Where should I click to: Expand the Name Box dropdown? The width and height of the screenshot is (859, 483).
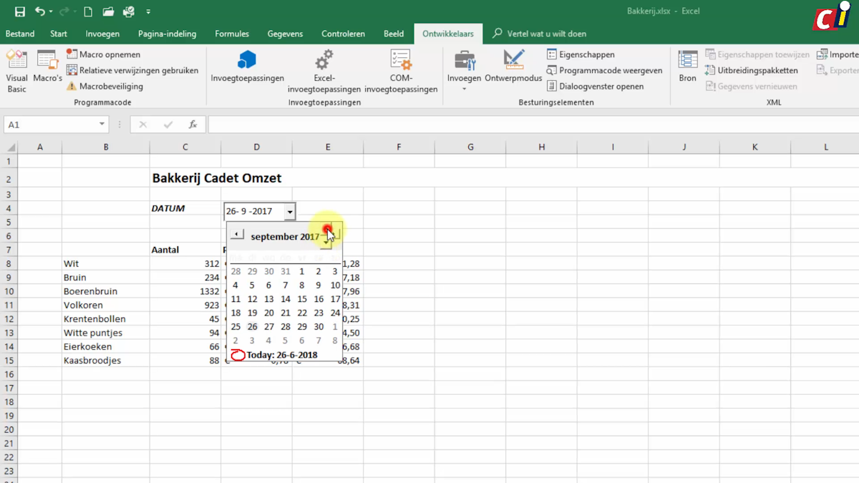(102, 125)
